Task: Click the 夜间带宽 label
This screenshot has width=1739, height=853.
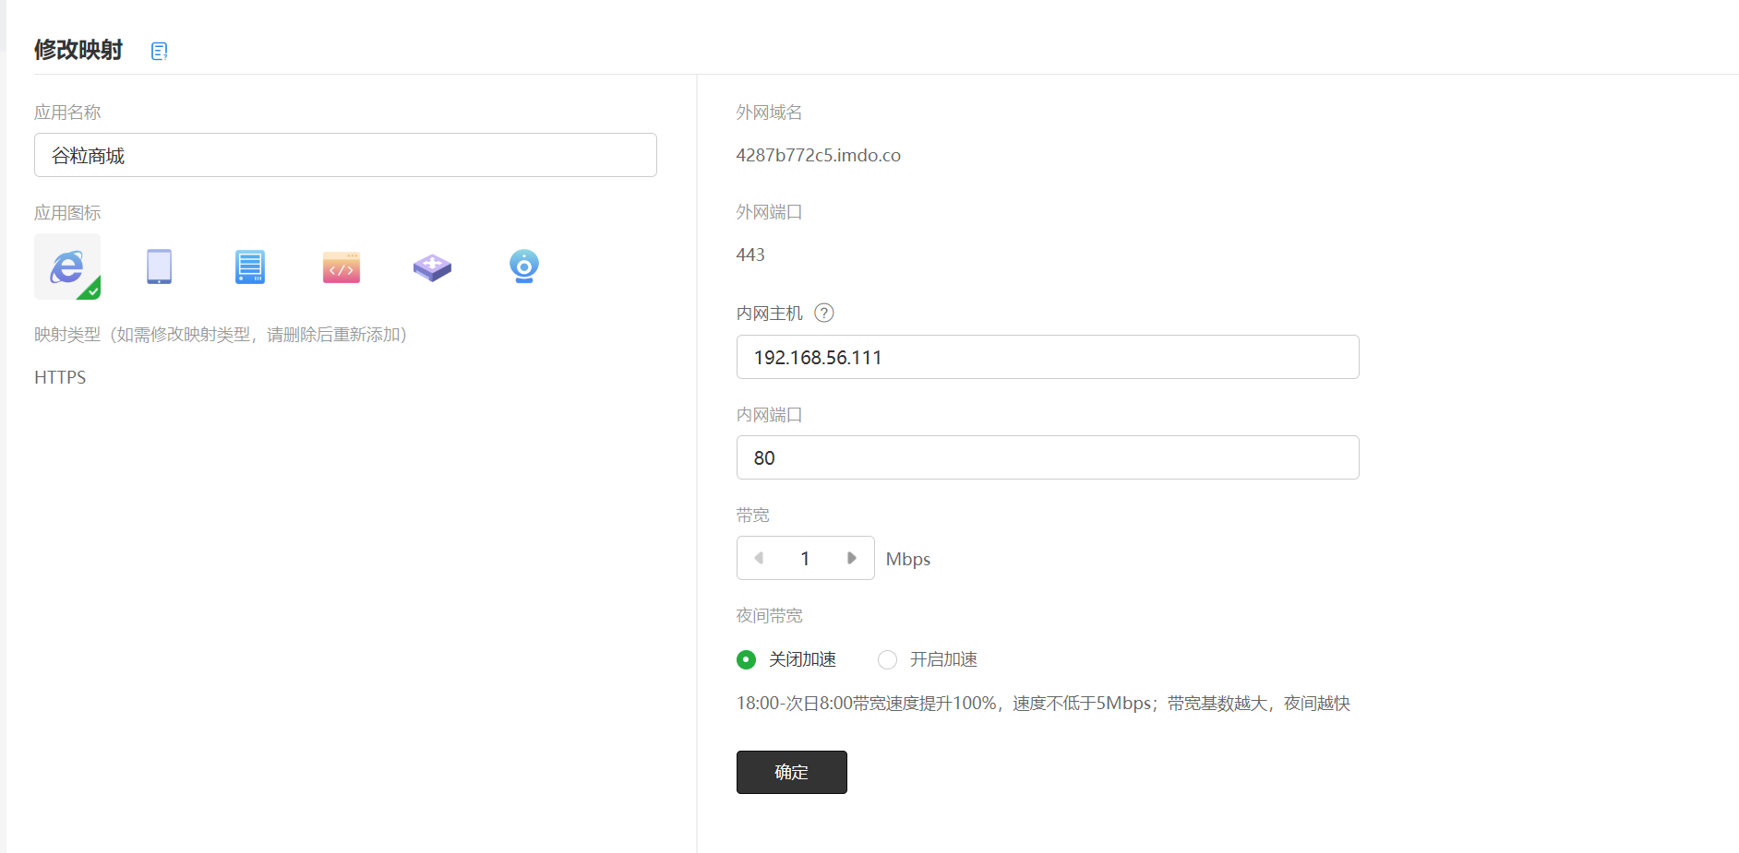Action: pyautogui.click(x=769, y=616)
